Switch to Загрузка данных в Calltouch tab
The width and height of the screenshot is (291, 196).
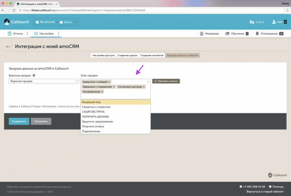(x=182, y=55)
